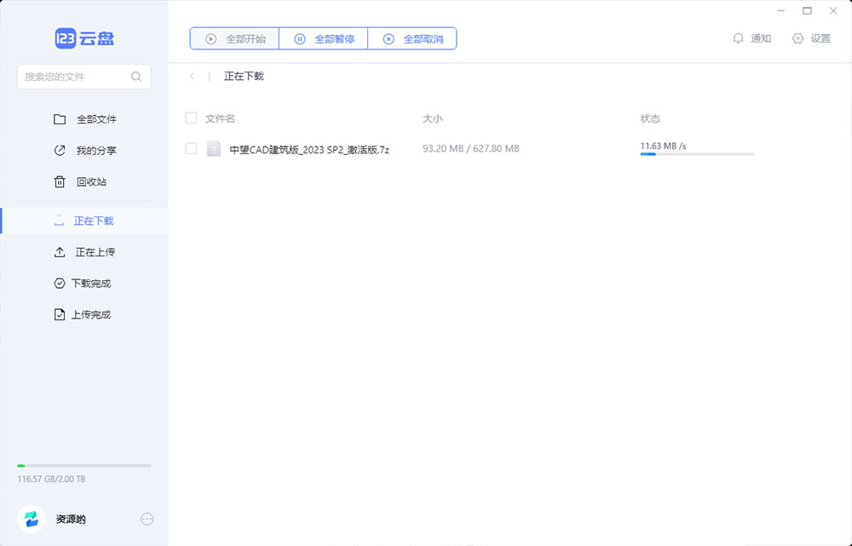The image size is (852, 546).
Task: Click the download progress bar showing 11.63 MB/s
Action: (695, 154)
